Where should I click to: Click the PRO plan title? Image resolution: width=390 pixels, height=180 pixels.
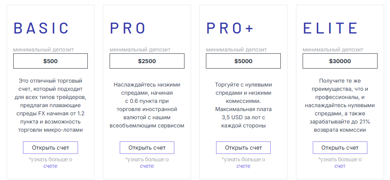coord(128,28)
